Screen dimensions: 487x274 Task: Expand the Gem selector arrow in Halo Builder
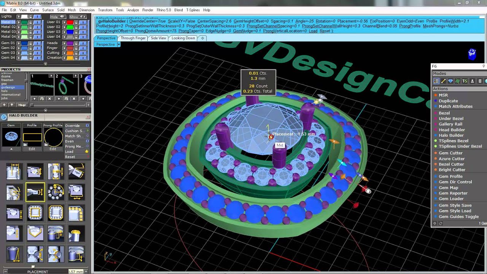pyautogui.click(x=11, y=149)
